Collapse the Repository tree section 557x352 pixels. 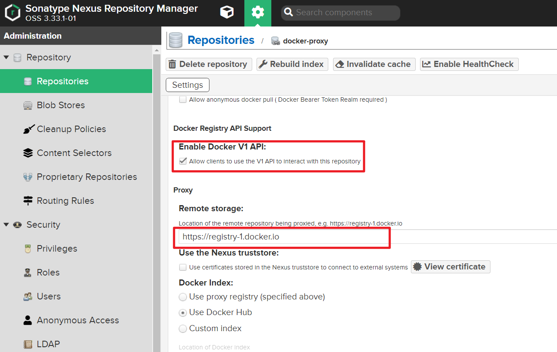6,57
